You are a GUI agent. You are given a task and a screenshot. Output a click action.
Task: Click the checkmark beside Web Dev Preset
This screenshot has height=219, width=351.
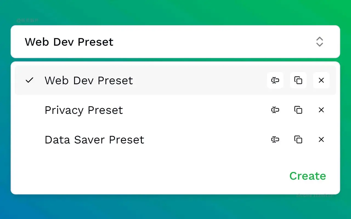pyautogui.click(x=29, y=80)
